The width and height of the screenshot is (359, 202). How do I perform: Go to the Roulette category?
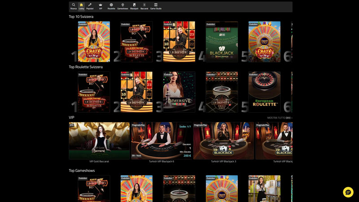pos(111,6)
